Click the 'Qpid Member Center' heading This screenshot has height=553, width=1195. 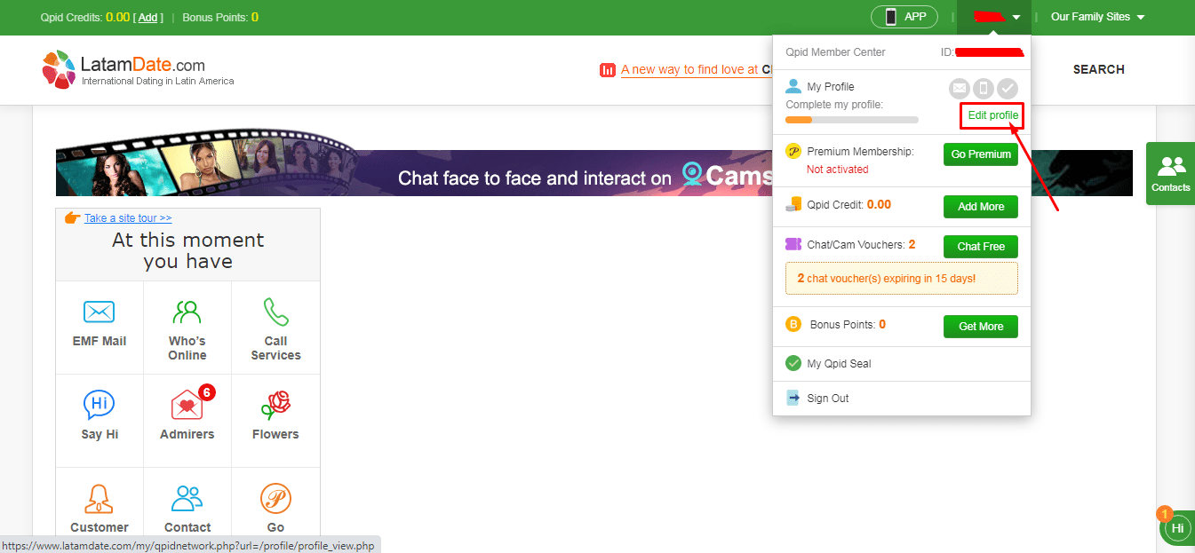pos(835,52)
